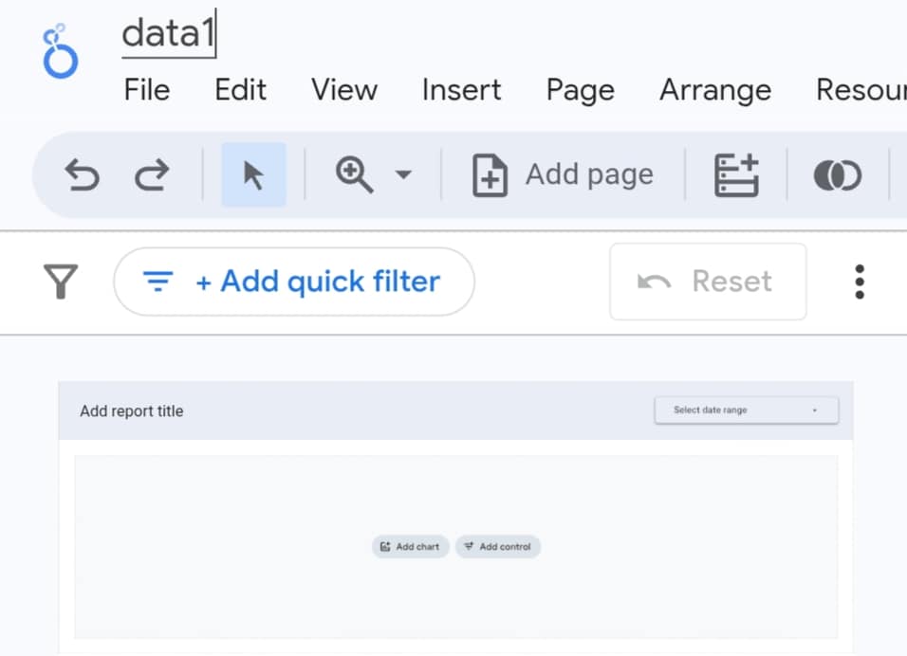
Task: Click the zoom magnifier icon
Action: pyautogui.click(x=354, y=175)
